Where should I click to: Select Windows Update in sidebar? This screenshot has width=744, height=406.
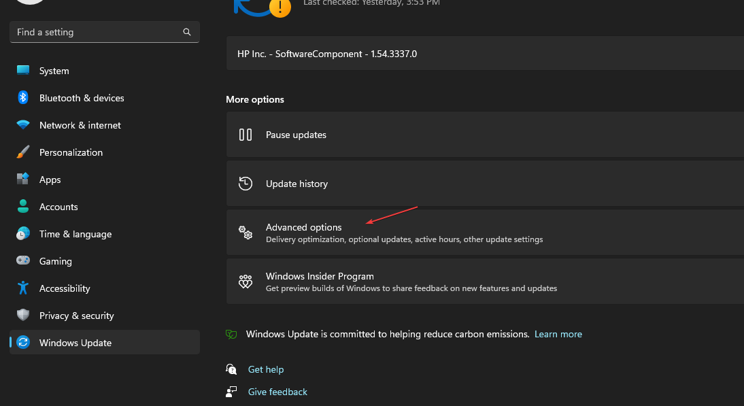click(x=75, y=343)
